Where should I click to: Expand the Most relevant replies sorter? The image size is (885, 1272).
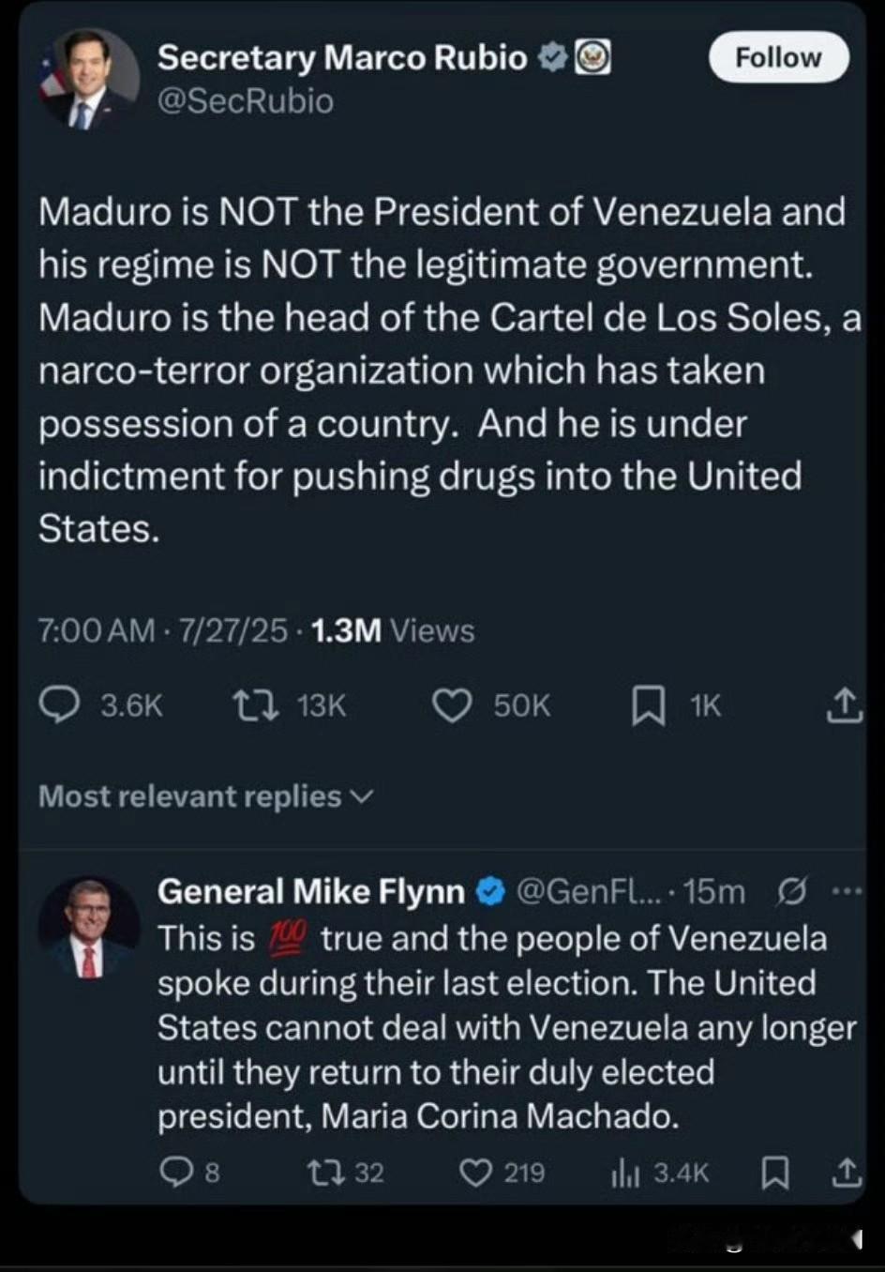[x=205, y=796]
